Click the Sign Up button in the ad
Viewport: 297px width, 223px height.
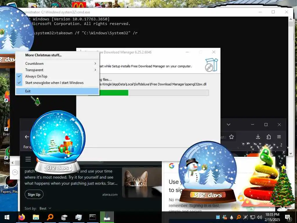(x=34, y=194)
